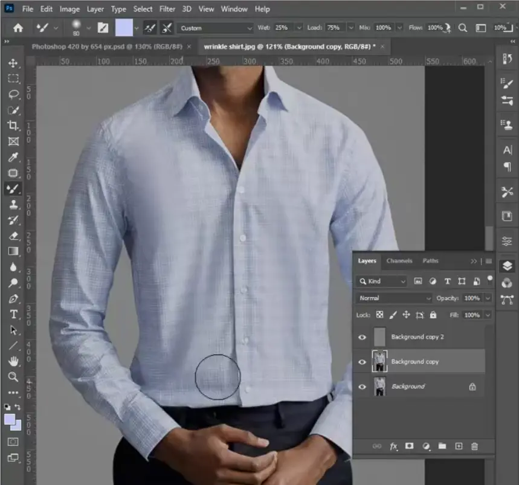This screenshot has height=485, width=519.
Task: Create new group folder in Layers panel
Action: coord(442,446)
